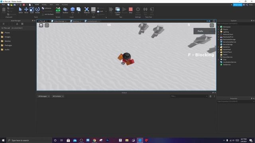This screenshot has height=143, width=255.
Task: Switch view with Current: Client button
Action: pos(118,11)
